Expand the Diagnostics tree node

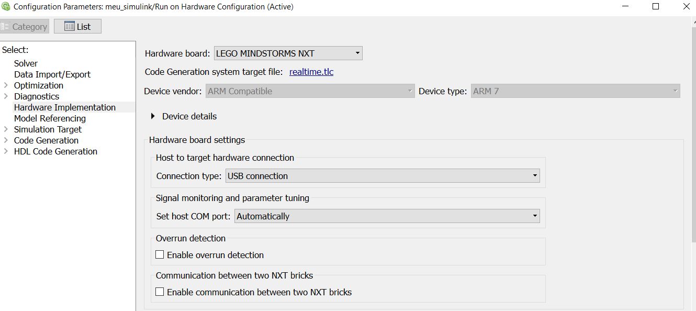coord(6,96)
